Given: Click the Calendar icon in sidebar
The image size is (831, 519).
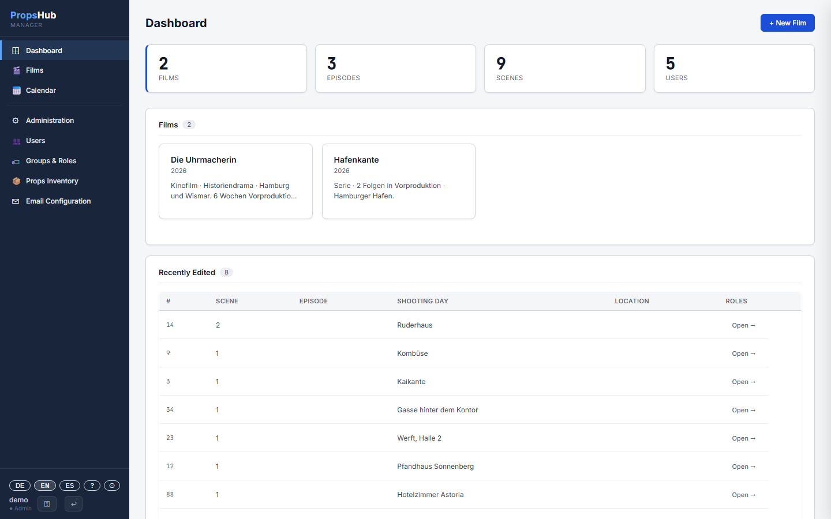Looking at the screenshot, I should click(x=16, y=91).
